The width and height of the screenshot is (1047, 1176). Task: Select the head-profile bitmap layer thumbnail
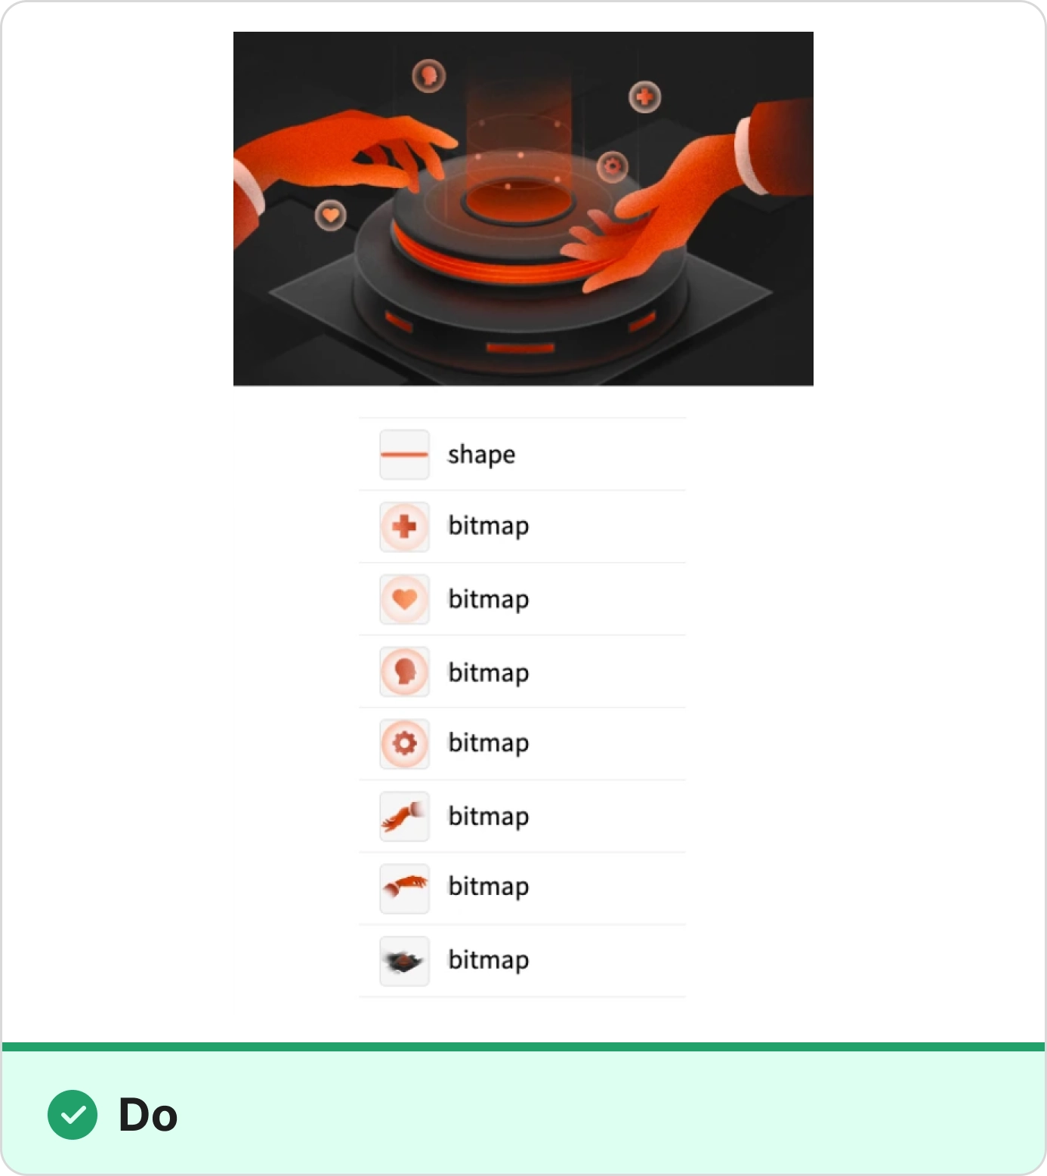pyautogui.click(x=404, y=671)
